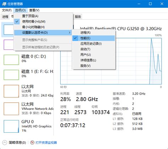Image resolution: width=168 pixels, height=149 pixels.
Task: Click handle count 103374
Action: pyautogui.click(x=101, y=112)
